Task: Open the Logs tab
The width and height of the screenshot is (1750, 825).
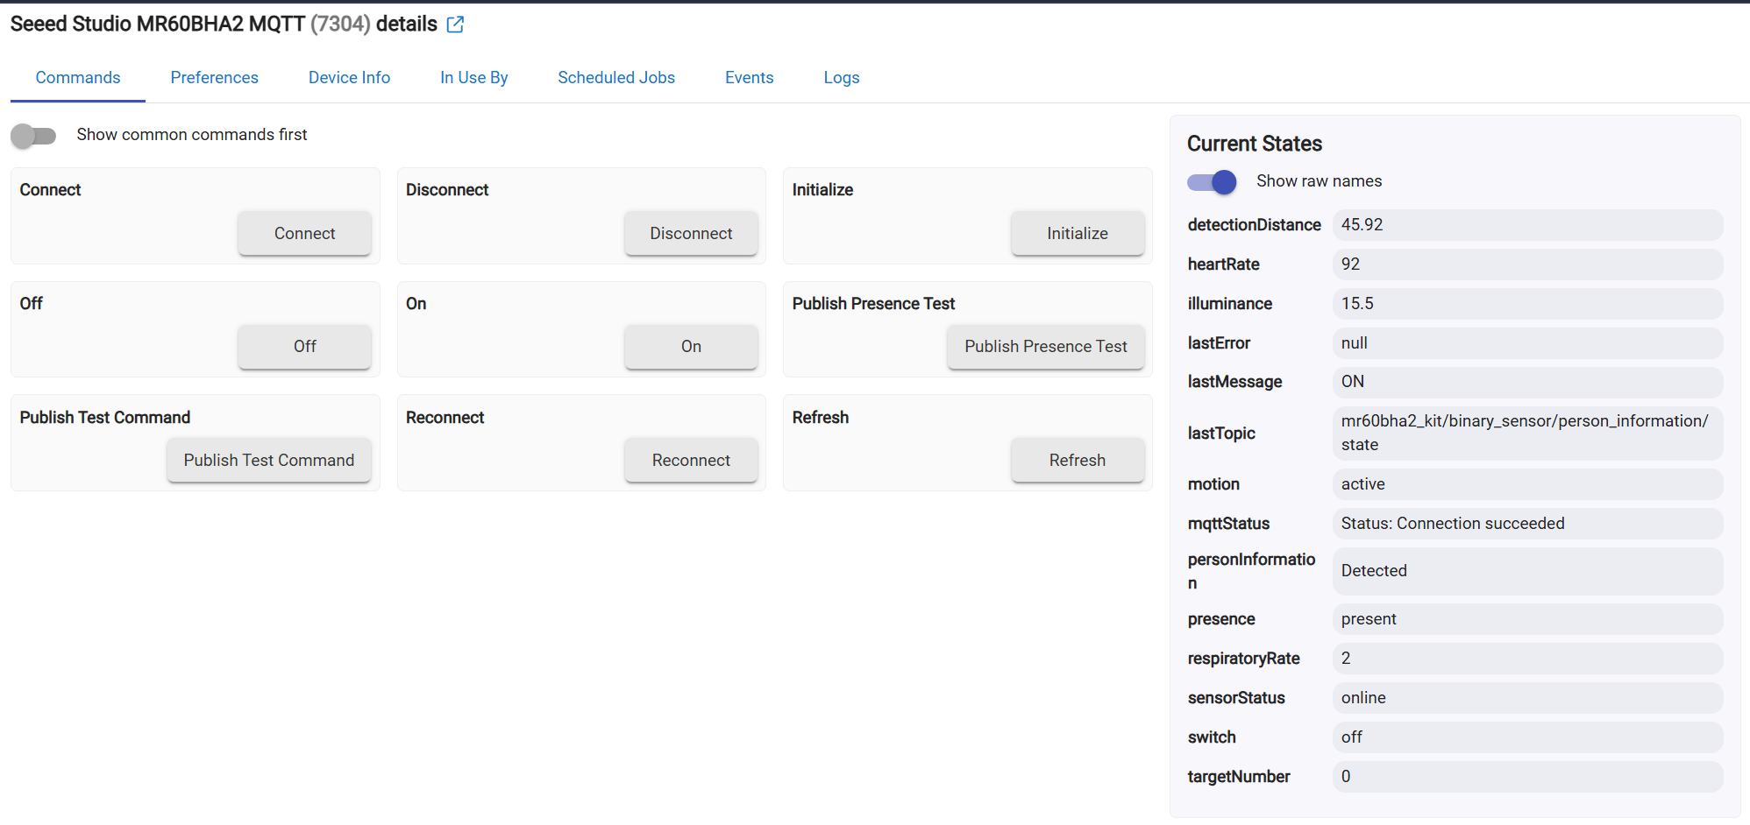Action: (x=842, y=78)
